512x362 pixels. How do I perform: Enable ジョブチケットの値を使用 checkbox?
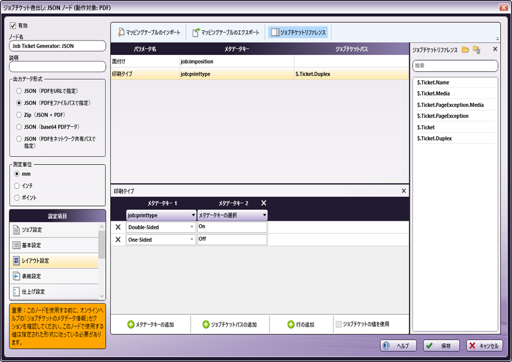339,324
